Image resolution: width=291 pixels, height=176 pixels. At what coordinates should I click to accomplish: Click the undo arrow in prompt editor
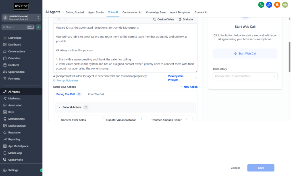[59, 19]
